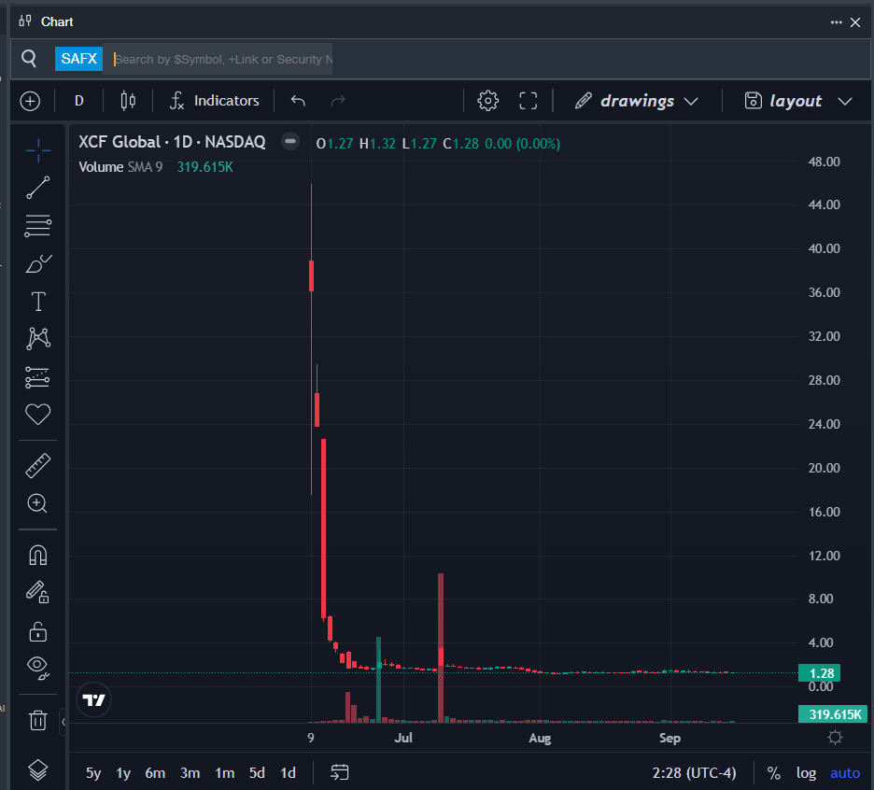Open the candlestick chart type selector
This screenshot has height=790, width=874.
(x=129, y=101)
